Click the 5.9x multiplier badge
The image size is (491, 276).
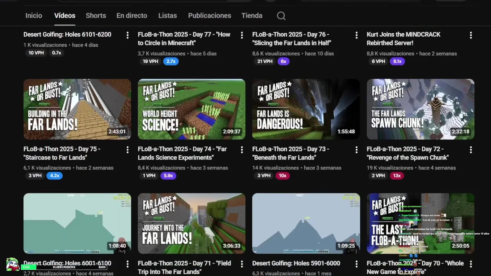point(168,176)
